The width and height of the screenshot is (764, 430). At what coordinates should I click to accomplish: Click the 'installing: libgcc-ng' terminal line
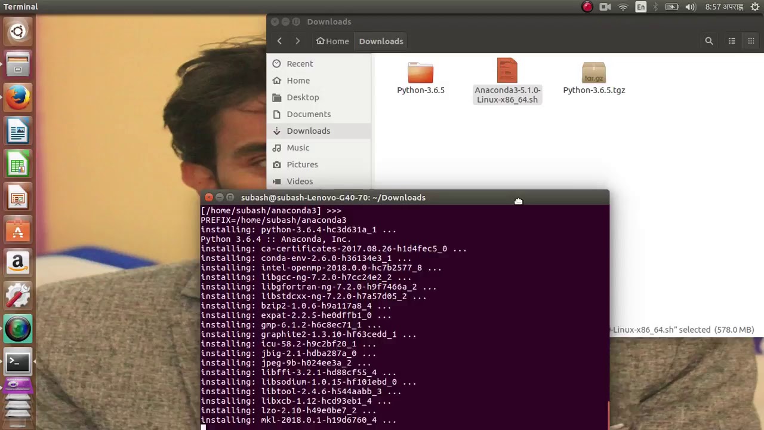coord(306,278)
